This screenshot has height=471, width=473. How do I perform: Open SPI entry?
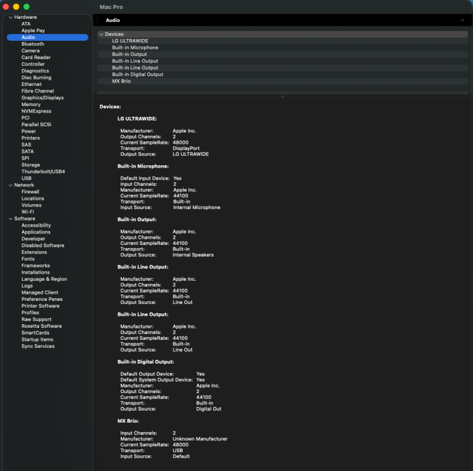(25, 158)
